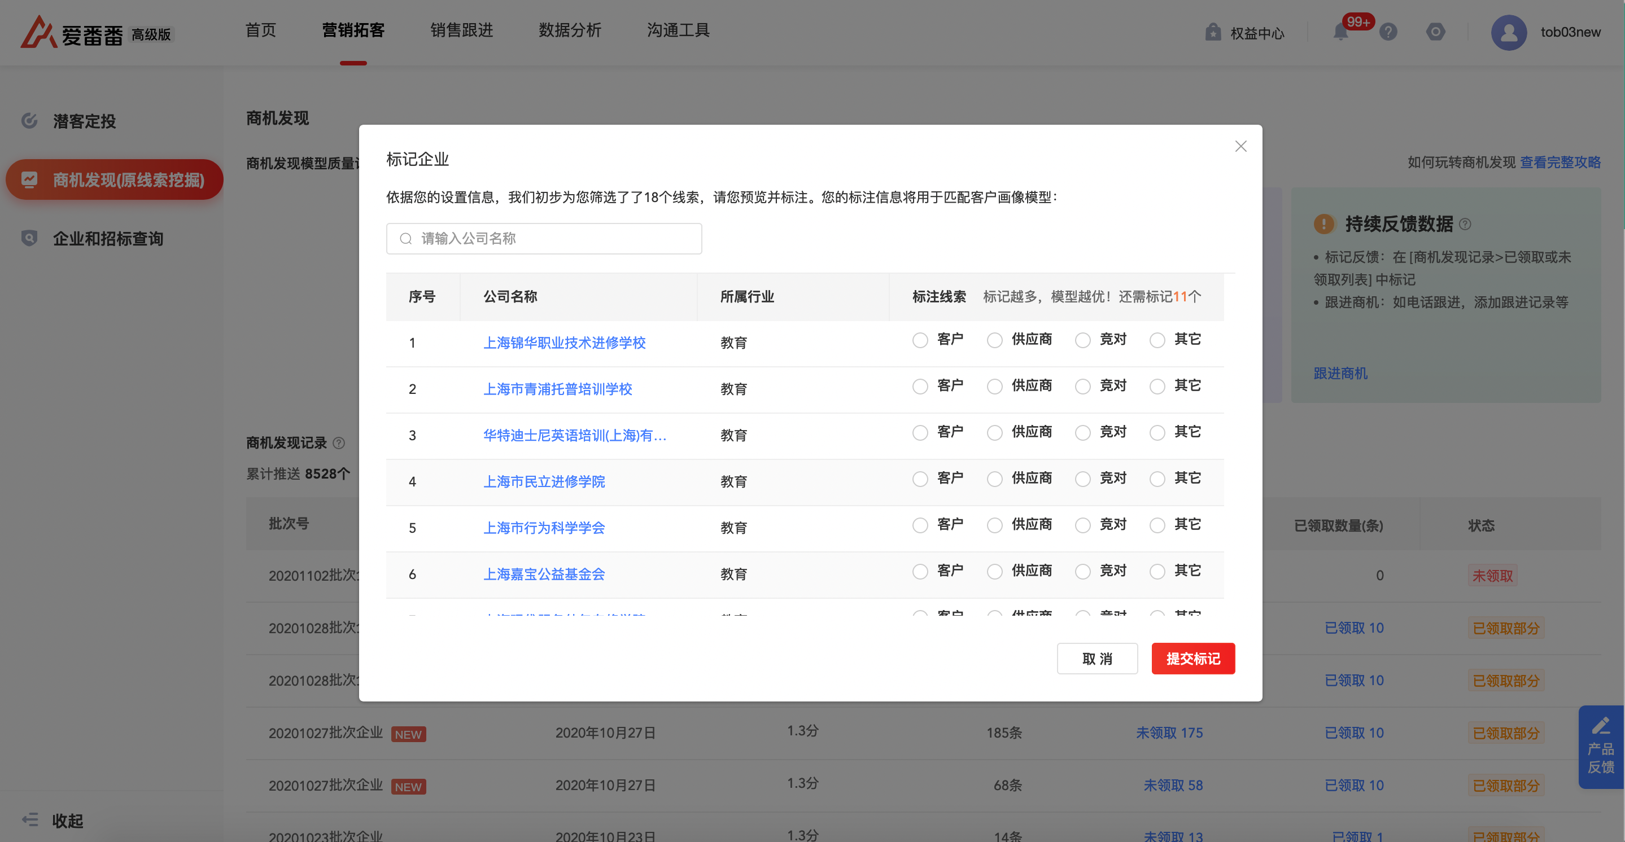Click the 爱番番 logo icon
The width and height of the screenshot is (1625, 842).
(x=38, y=32)
